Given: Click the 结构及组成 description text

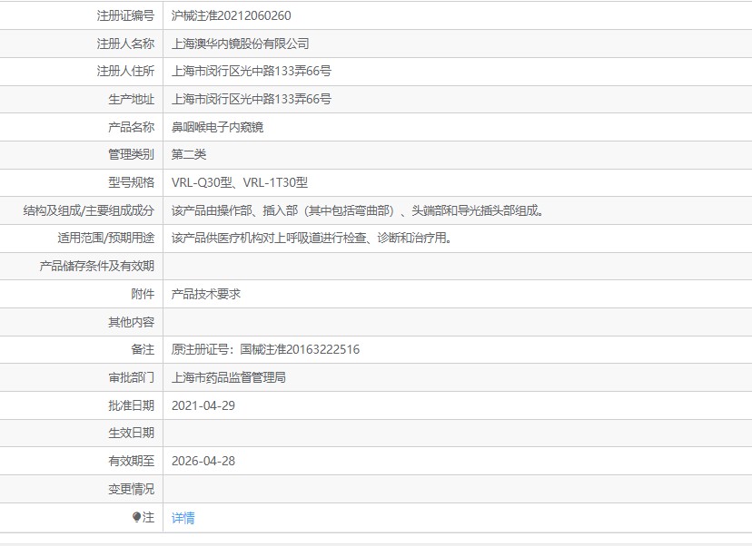Looking at the screenshot, I should [x=357, y=210].
